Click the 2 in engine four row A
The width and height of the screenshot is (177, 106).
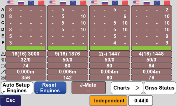pos(167,10)
